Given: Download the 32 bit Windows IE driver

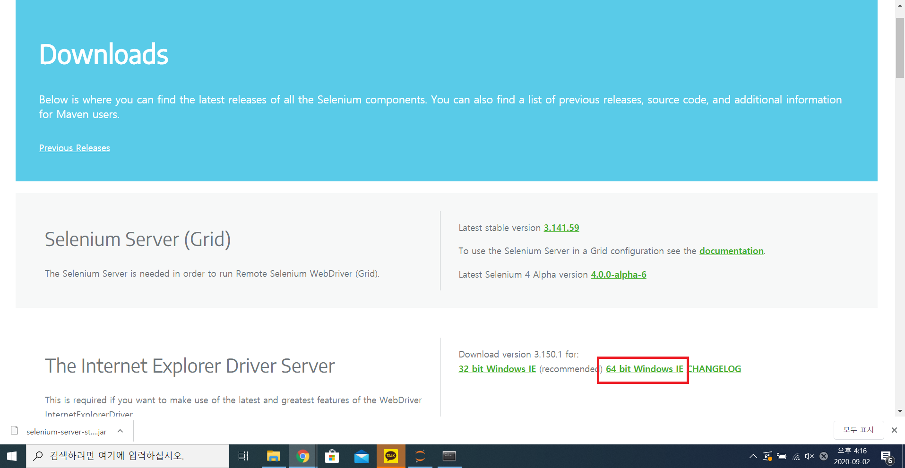Looking at the screenshot, I should tap(497, 369).
